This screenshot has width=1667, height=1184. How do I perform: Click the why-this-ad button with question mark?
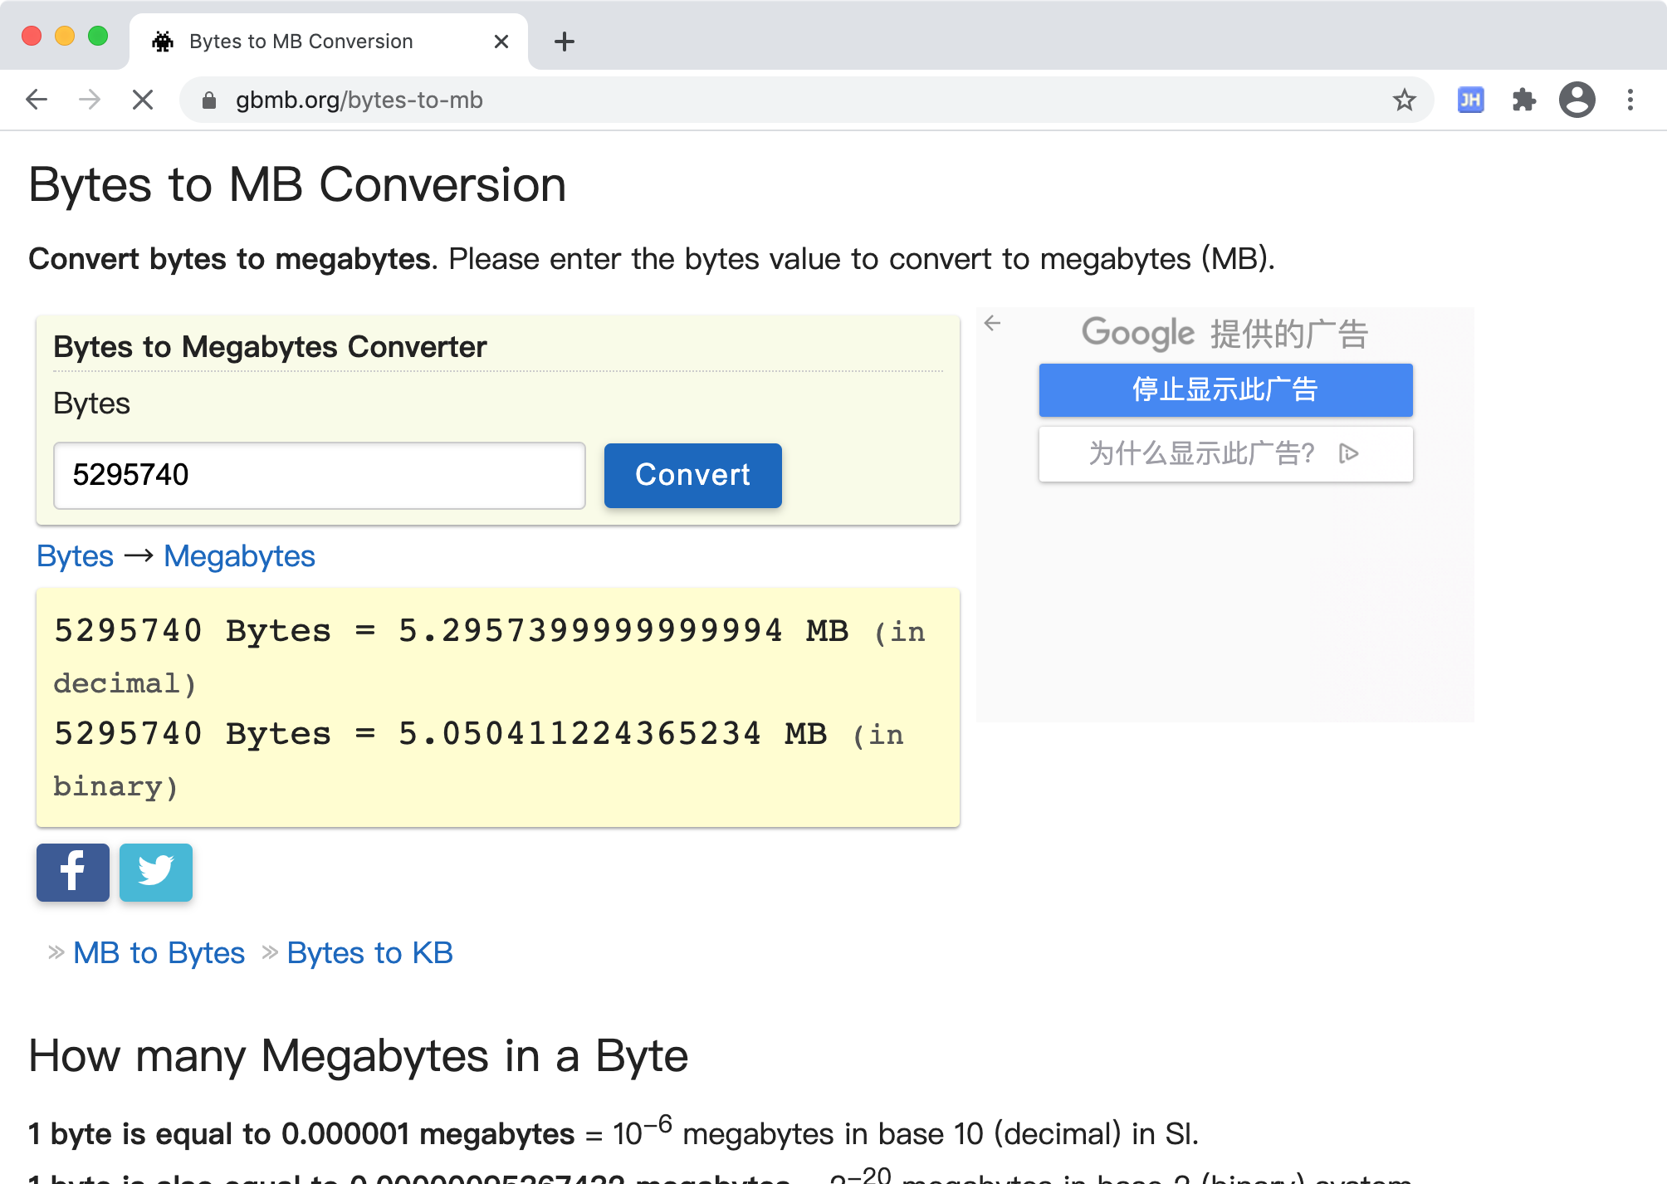pos(1225,453)
